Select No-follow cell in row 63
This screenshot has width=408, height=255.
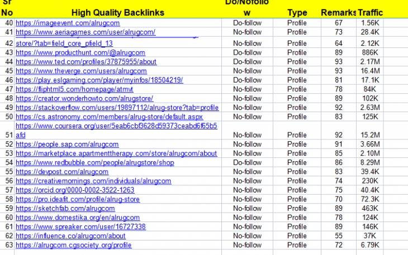tap(247, 245)
